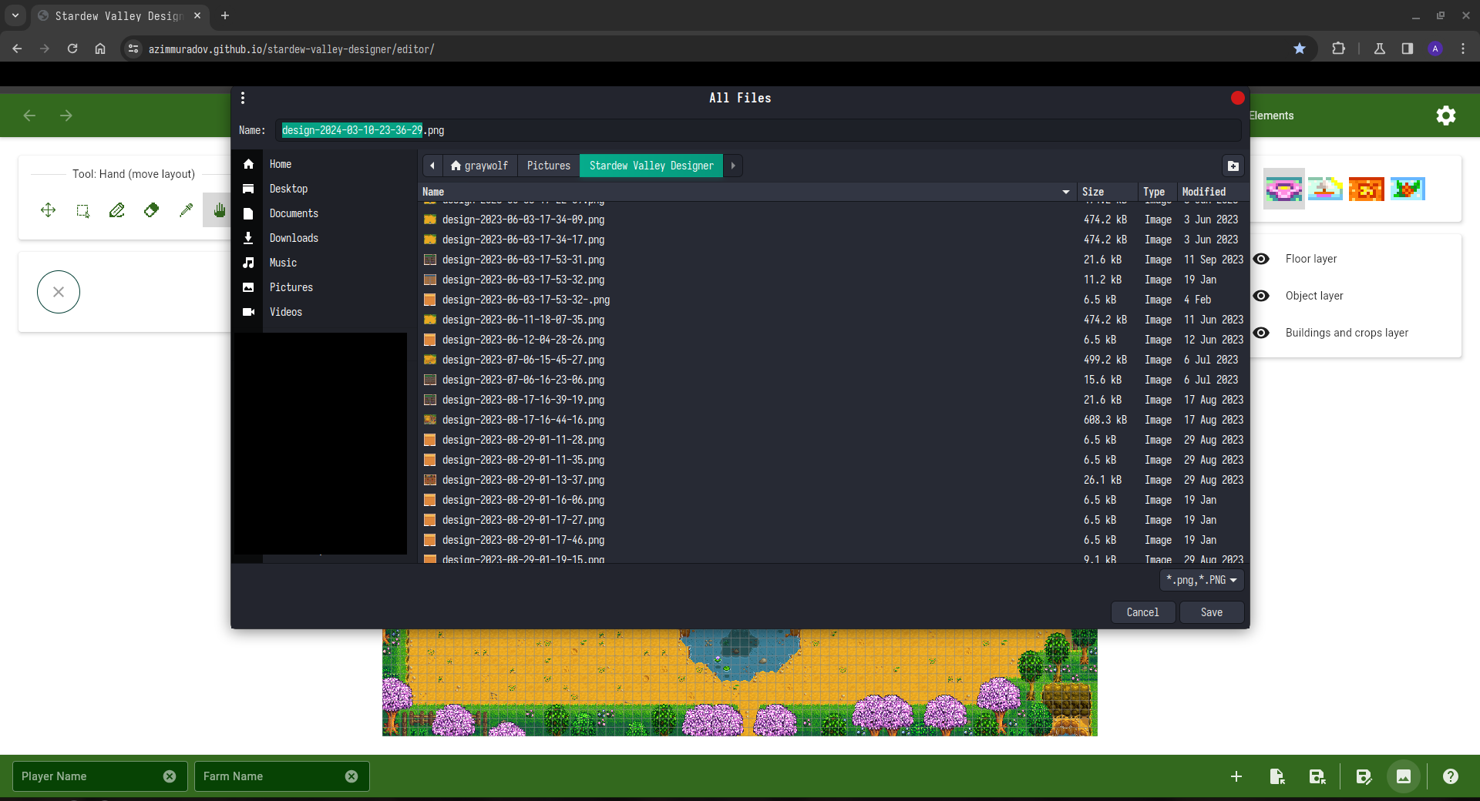Go to Desktop in sidebar
This screenshot has height=801, width=1480.
coord(288,189)
